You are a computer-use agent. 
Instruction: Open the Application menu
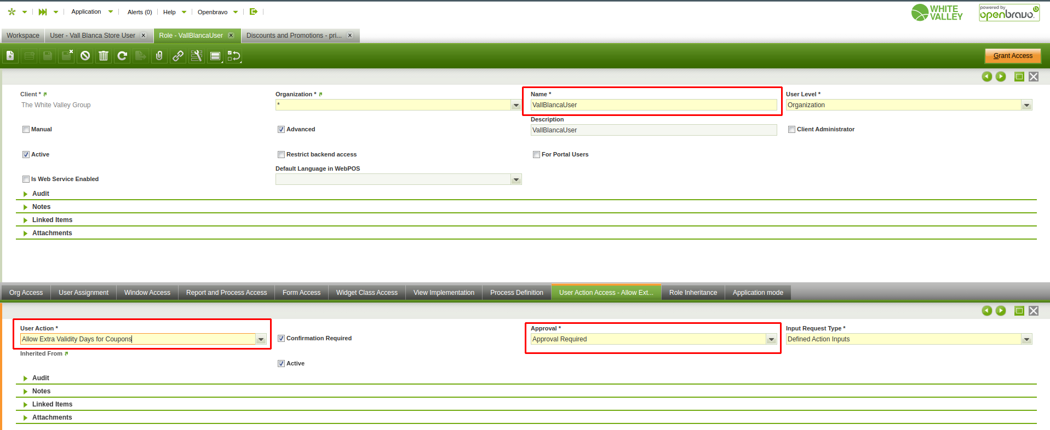[x=92, y=11]
